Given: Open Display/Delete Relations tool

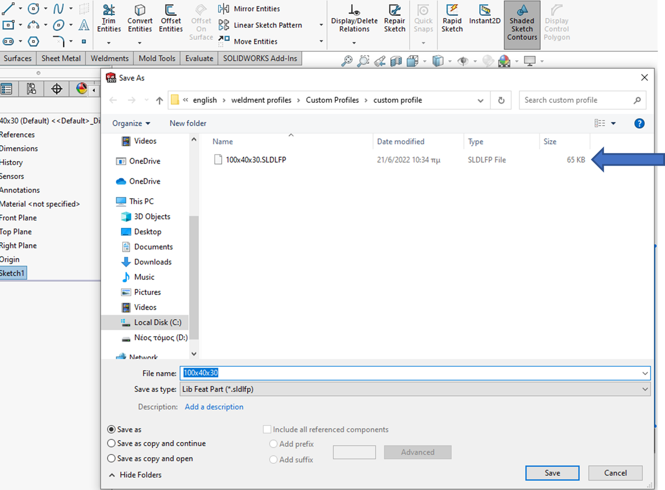Looking at the screenshot, I should click(354, 19).
